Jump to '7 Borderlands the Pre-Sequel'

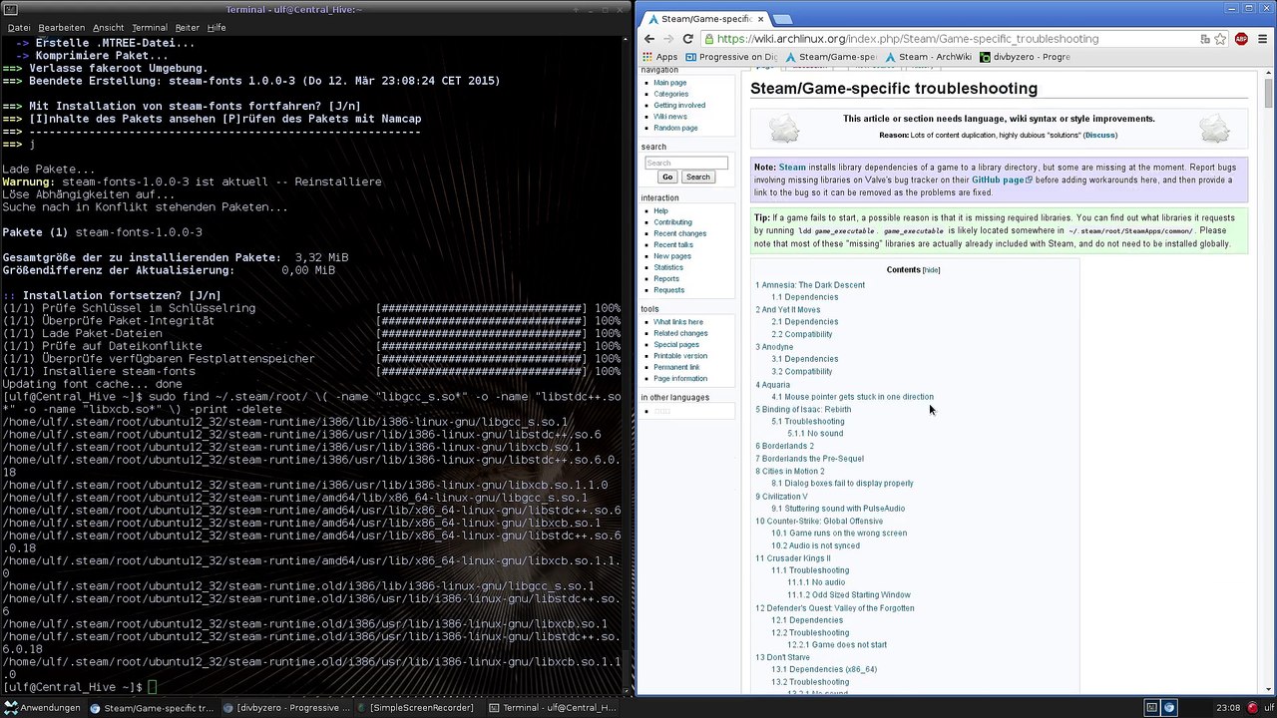810,459
